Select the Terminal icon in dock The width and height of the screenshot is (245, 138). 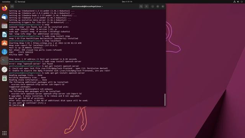[4, 61]
